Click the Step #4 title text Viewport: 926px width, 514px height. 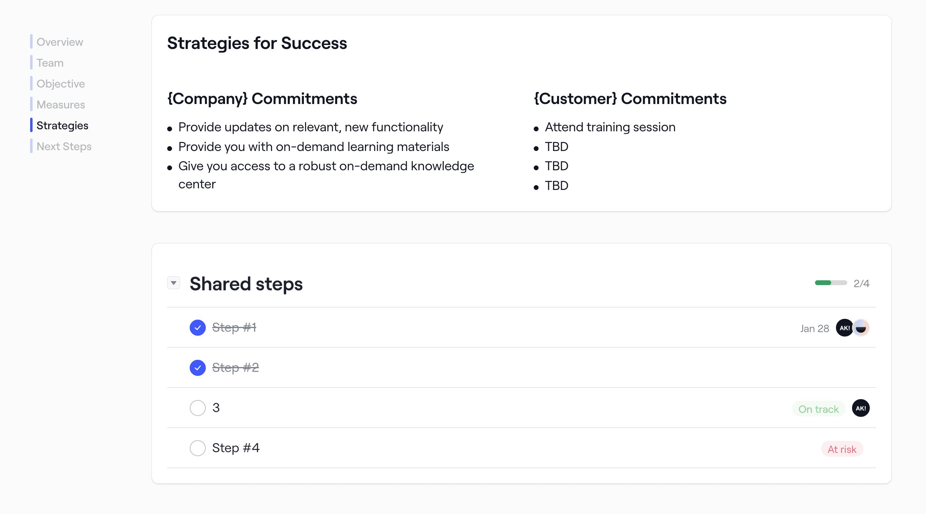pyautogui.click(x=236, y=448)
